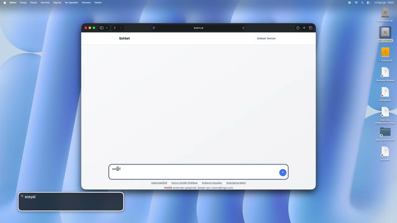Select the Sohbet heading text

coord(124,38)
